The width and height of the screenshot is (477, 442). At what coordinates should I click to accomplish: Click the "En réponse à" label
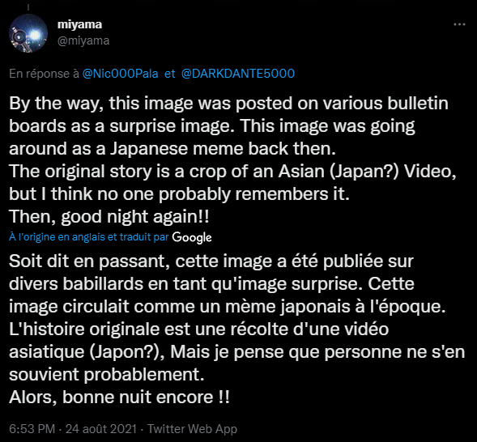[x=44, y=74]
